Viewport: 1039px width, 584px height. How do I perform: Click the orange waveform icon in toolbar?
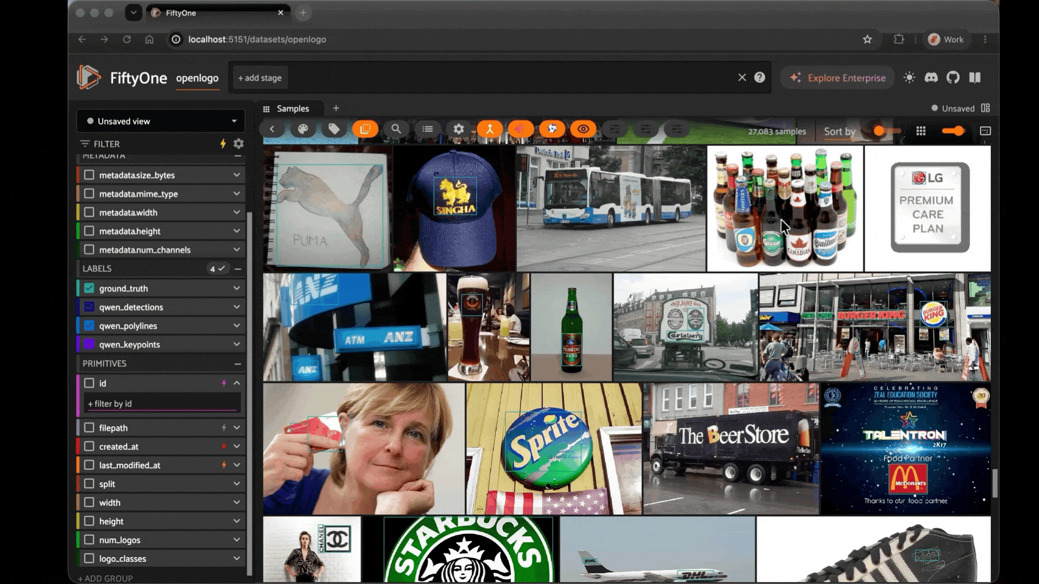pyautogui.click(x=521, y=129)
